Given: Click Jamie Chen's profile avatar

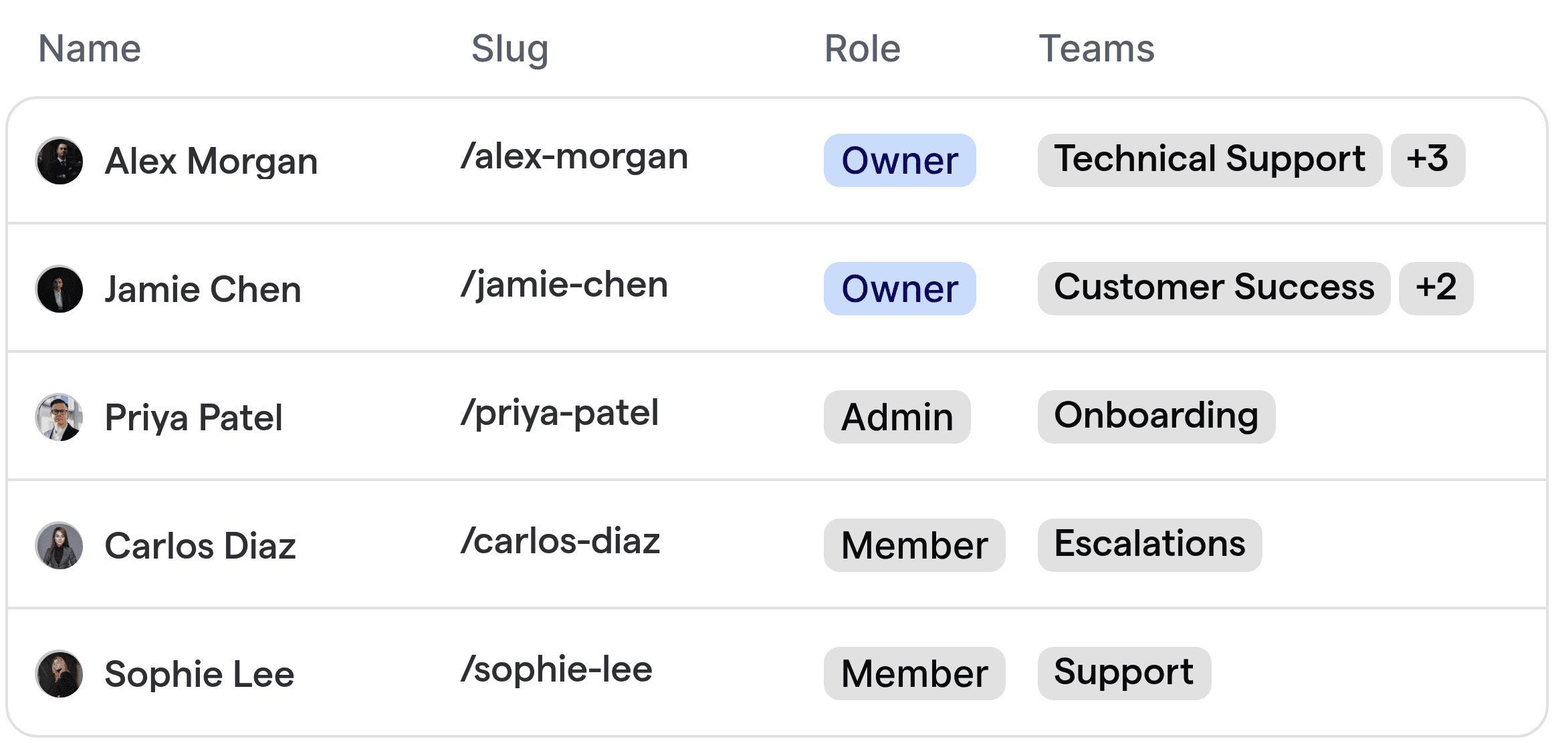Looking at the screenshot, I should click(x=59, y=289).
